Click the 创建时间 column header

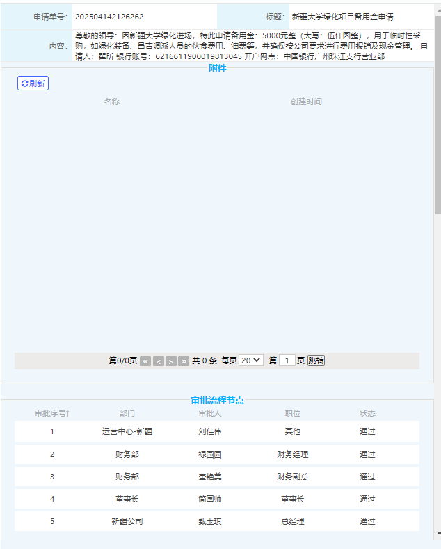306,102
